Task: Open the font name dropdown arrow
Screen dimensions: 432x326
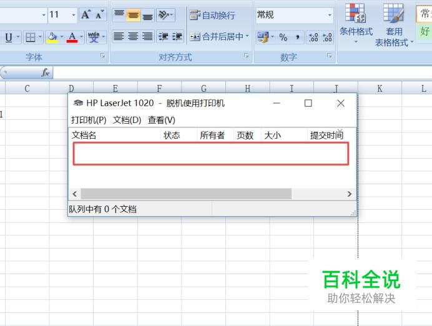Action: [44, 15]
